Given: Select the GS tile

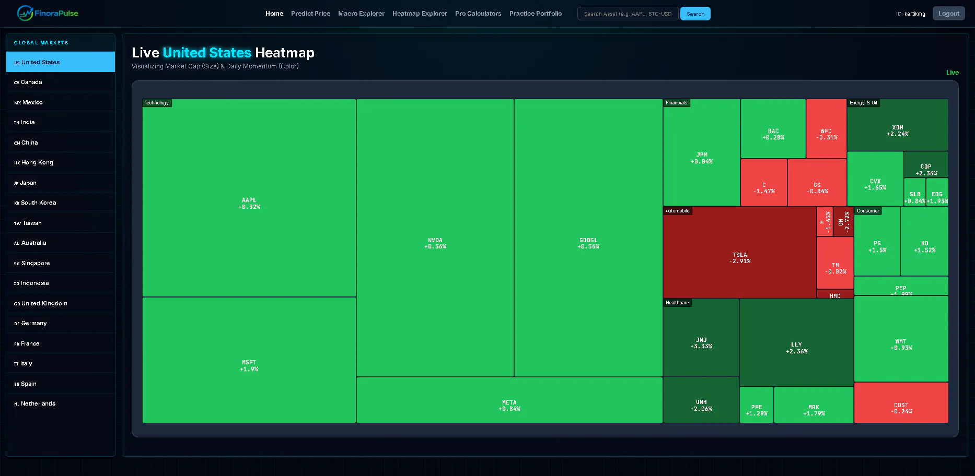Looking at the screenshot, I should click(x=817, y=183).
